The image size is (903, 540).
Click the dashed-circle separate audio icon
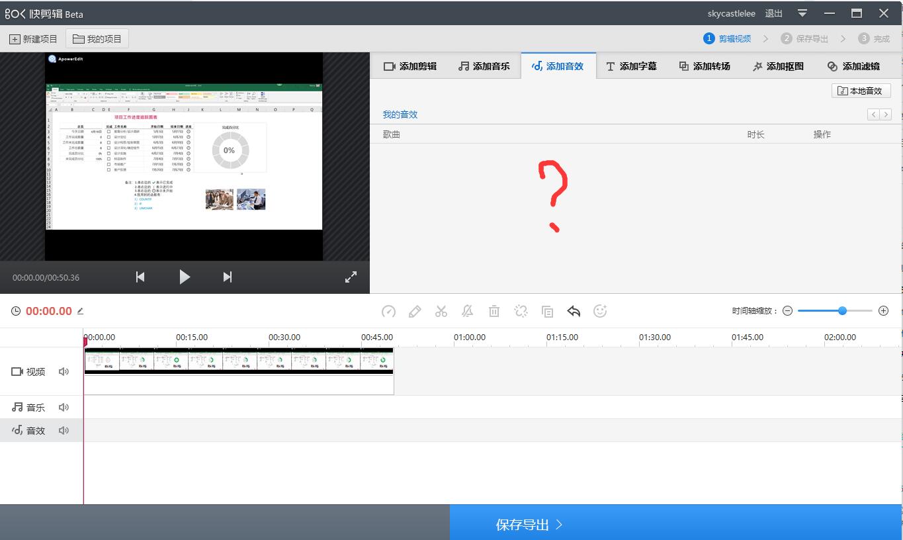[521, 311]
